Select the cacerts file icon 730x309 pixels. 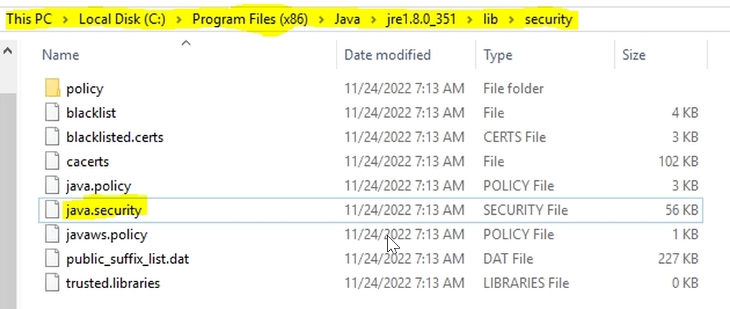point(52,161)
